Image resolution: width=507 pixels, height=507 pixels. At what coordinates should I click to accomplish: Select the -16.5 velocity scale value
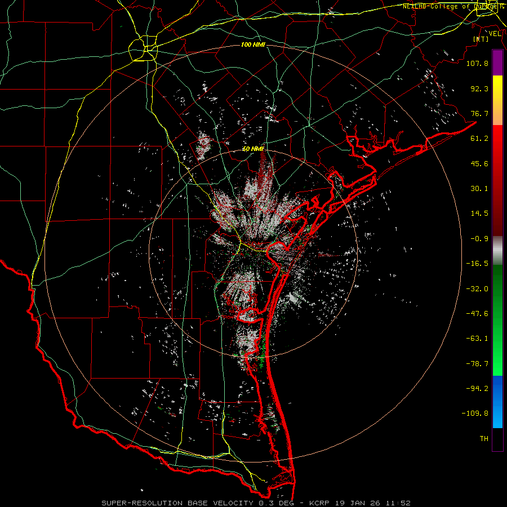tap(477, 264)
